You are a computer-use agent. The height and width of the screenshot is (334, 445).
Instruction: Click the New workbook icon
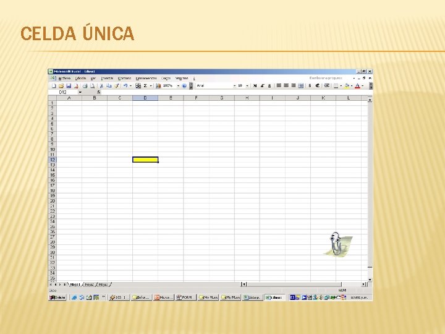(54, 86)
